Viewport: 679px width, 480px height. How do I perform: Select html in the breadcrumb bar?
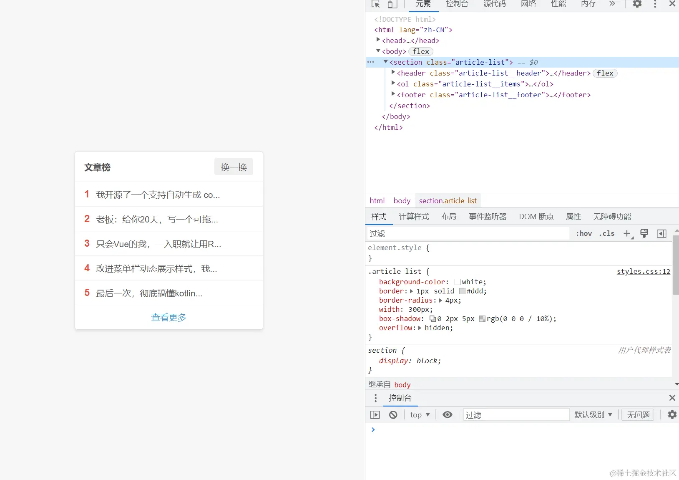pos(377,201)
